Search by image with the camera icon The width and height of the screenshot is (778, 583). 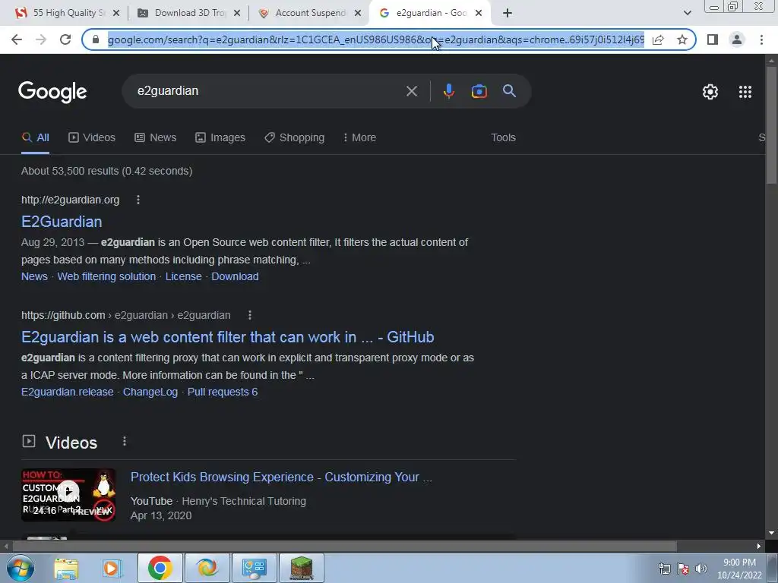pos(479,91)
